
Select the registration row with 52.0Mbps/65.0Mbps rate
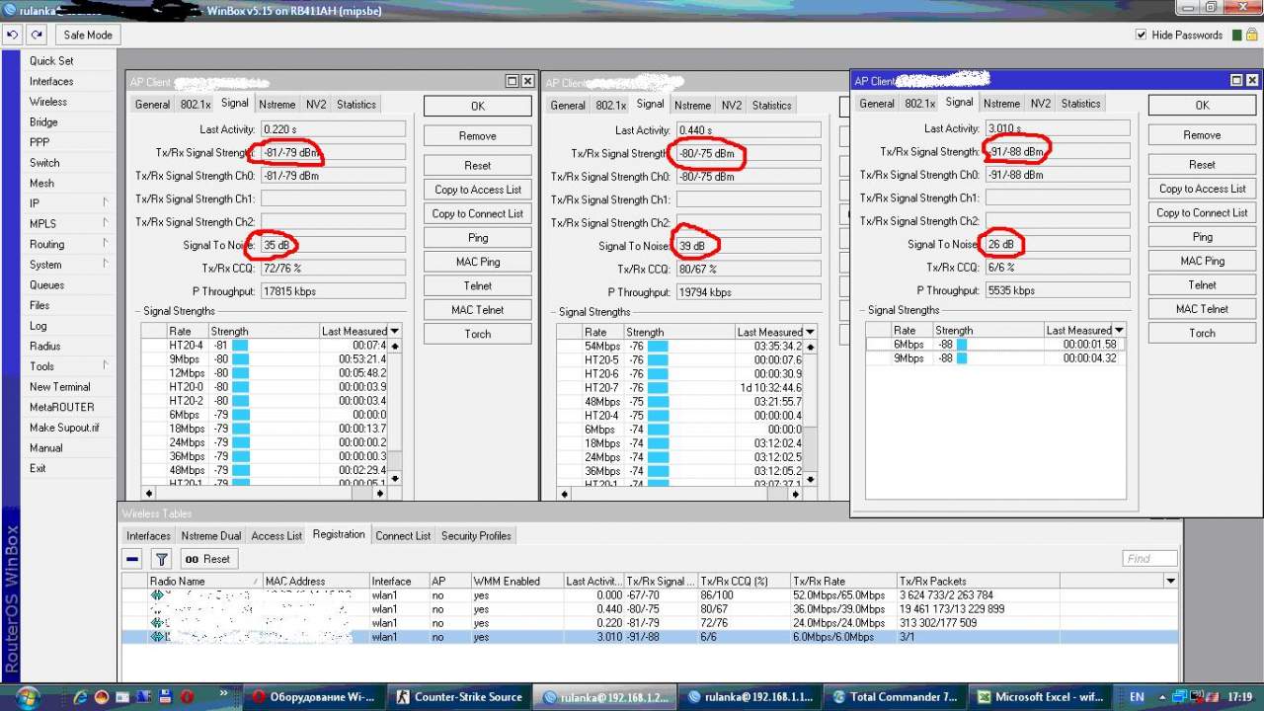pos(650,595)
